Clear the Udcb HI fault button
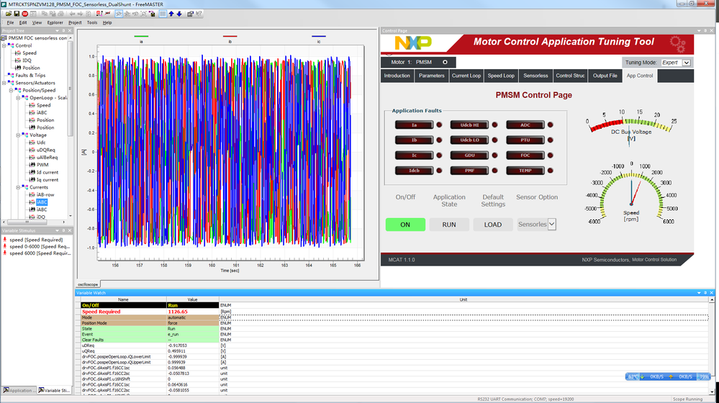The image size is (719, 403). point(469,125)
